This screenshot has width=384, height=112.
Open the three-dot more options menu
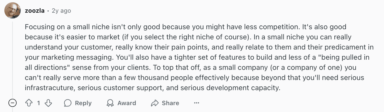pyautogui.click(x=196, y=103)
